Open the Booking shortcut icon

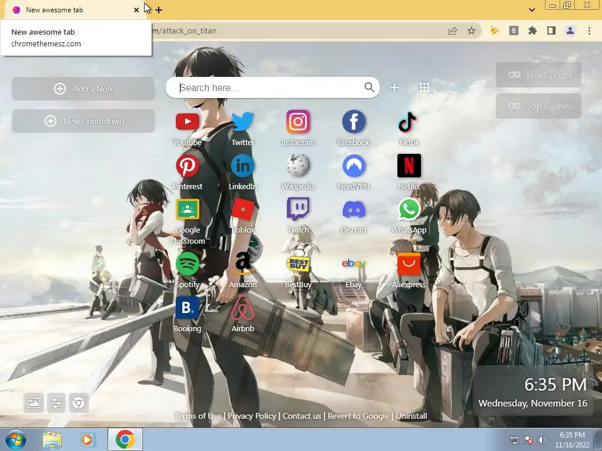click(x=188, y=308)
